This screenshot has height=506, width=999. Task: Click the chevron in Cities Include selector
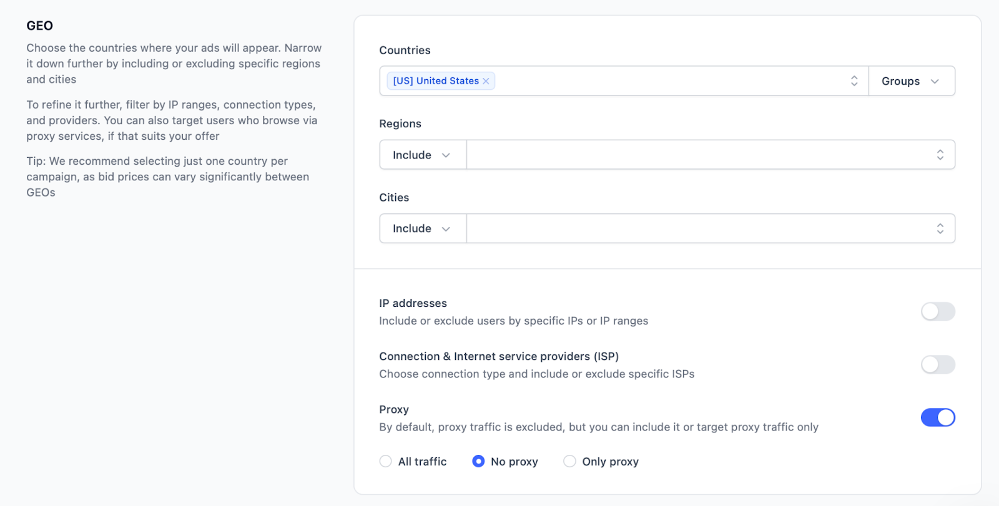(x=446, y=229)
